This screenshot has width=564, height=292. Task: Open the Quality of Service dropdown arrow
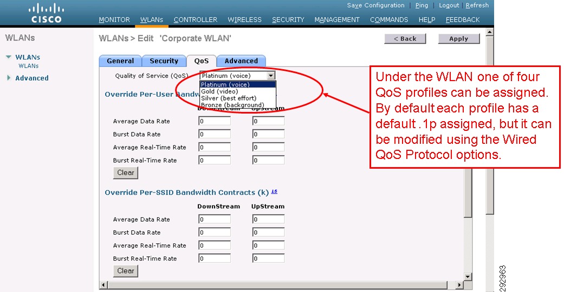pos(271,75)
